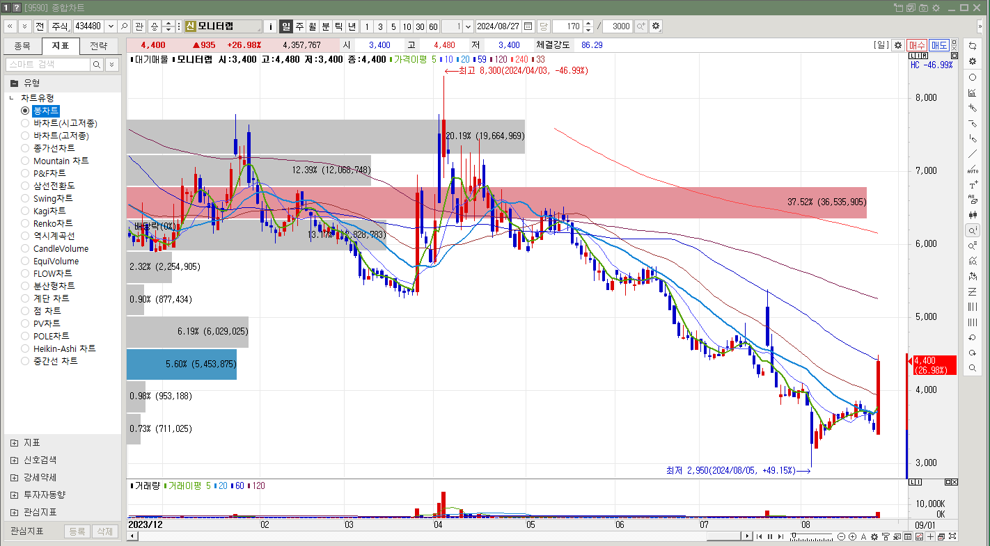The image size is (990, 546).
Task: Select the 종가선차트 radio option
Action: click(25, 148)
